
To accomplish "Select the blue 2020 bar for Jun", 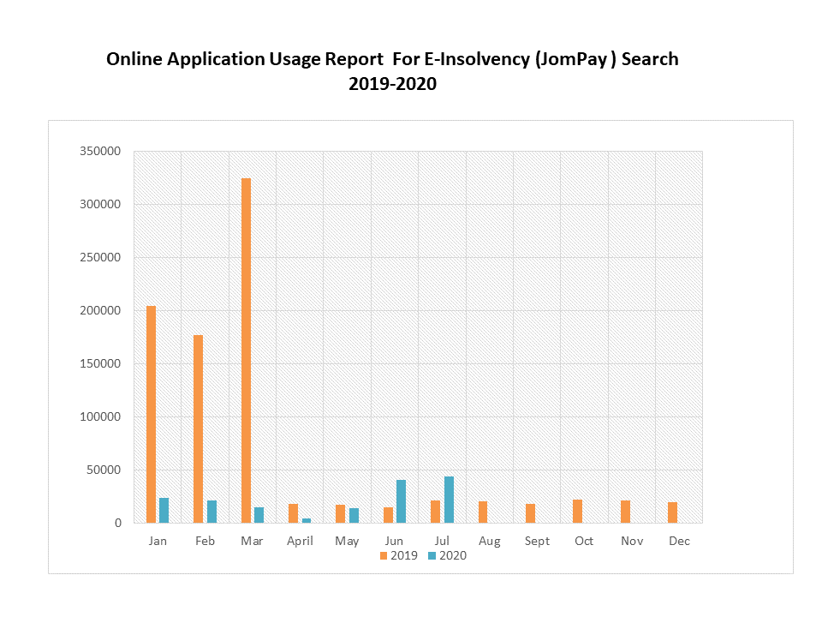I will (401, 501).
